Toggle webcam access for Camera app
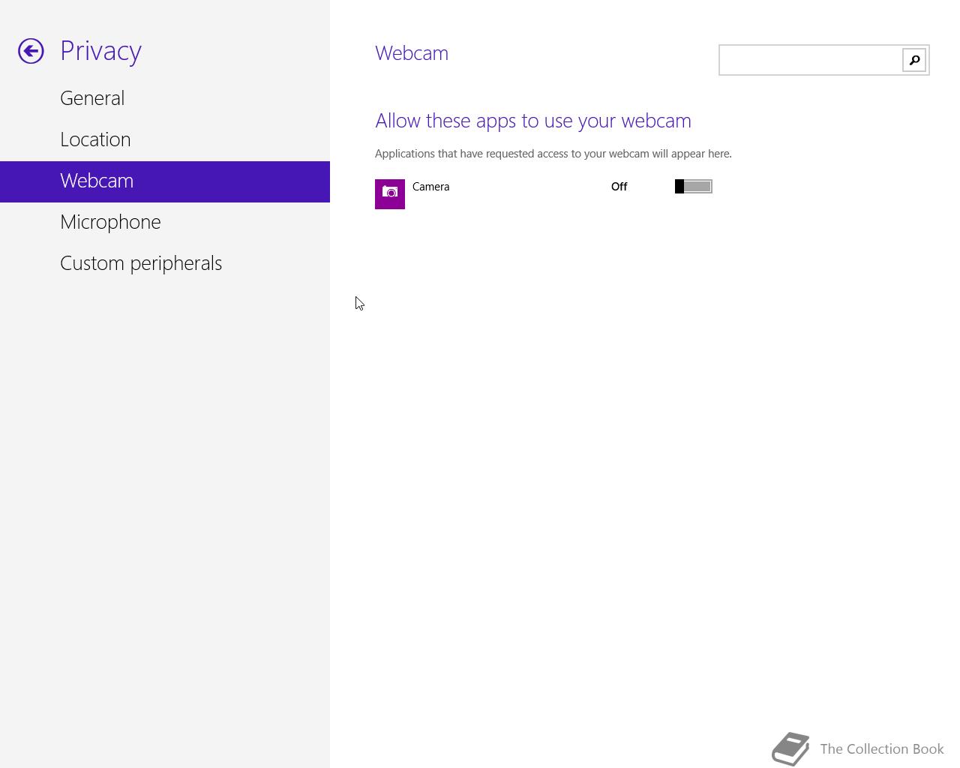960x768 pixels. [693, 187]
